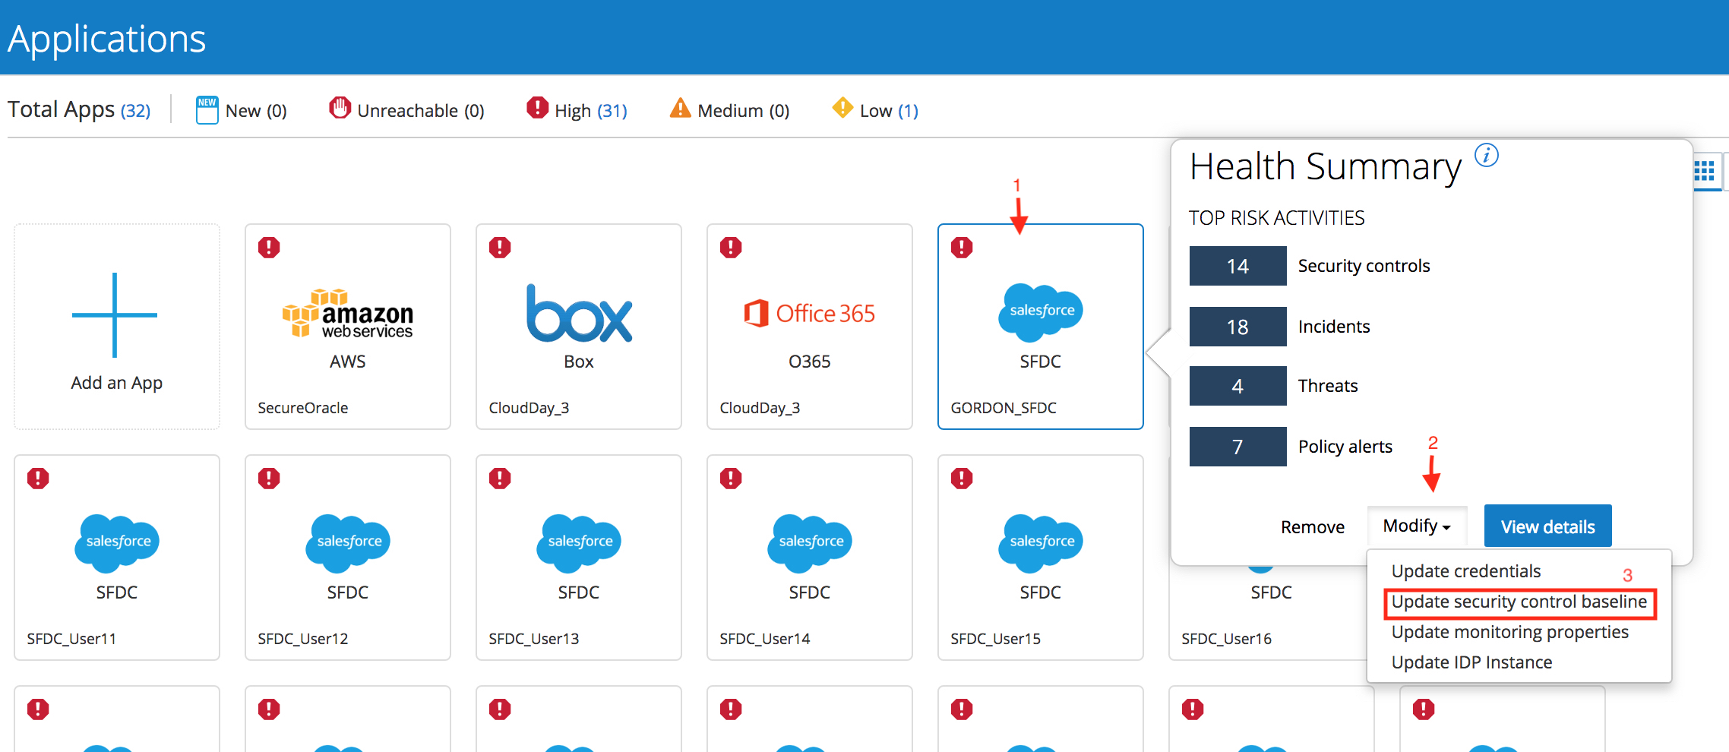Select the GORDON_SFDC Salesforce logo

[1041, 311]
